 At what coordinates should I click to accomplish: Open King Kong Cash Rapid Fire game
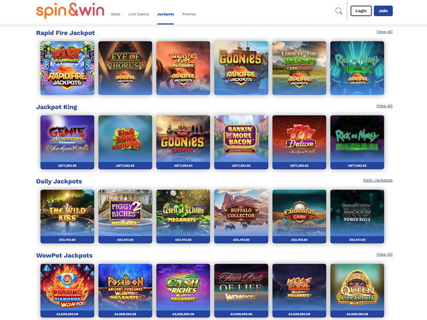67,68
